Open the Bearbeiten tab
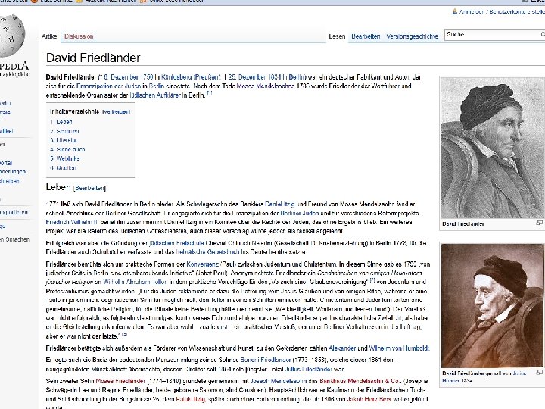The height and width of the screenshot is (409, 545). point(366,36)
